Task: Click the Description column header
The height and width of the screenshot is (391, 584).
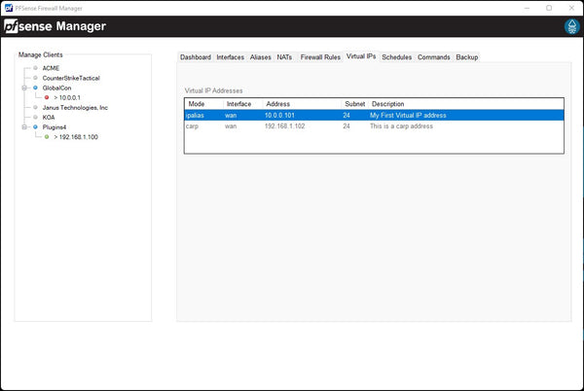Action: point(387,103)
